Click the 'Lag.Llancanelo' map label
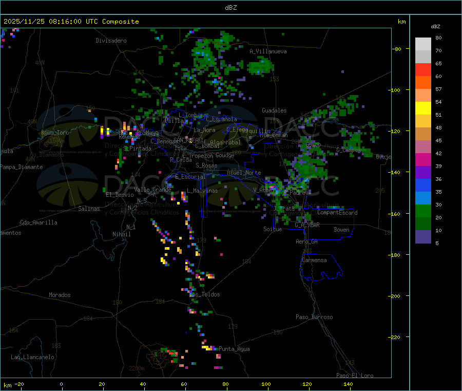 coord(32,357)
